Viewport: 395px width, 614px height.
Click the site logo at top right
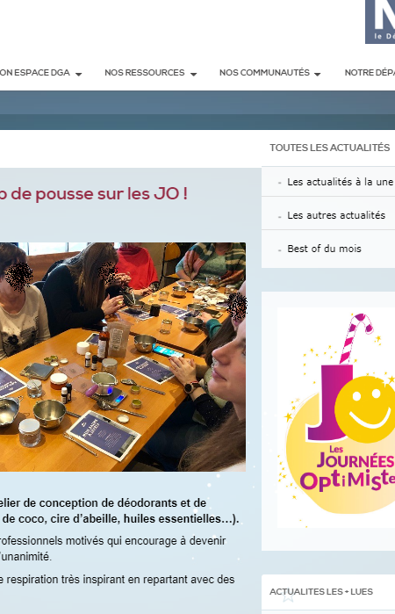pos(380,22)
